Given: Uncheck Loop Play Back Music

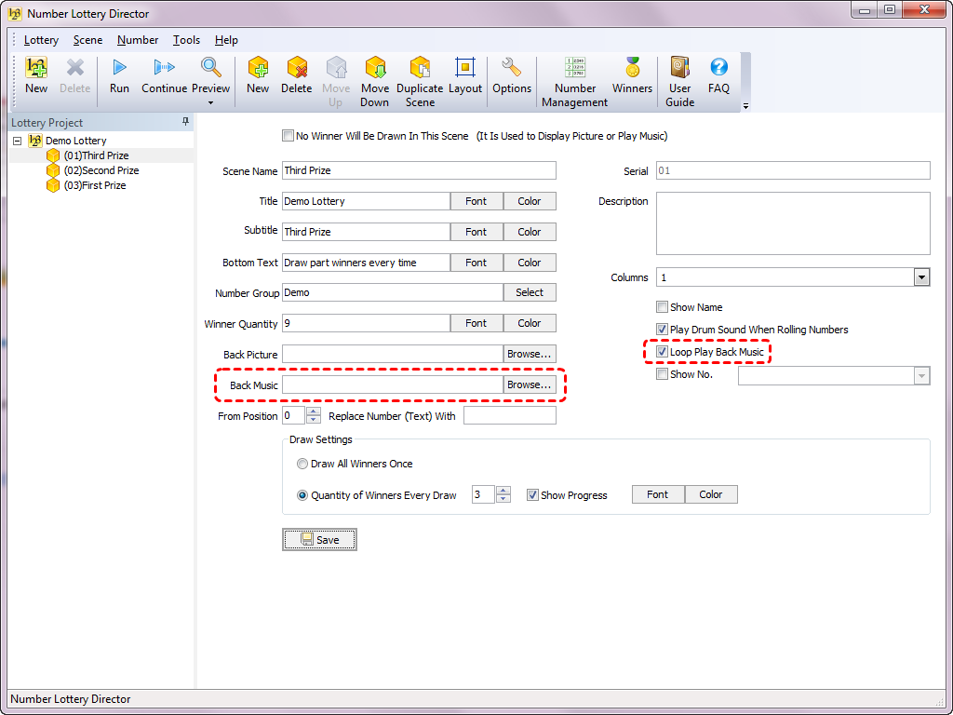Looking at the screenshot, I should click(x=663, y=353).
